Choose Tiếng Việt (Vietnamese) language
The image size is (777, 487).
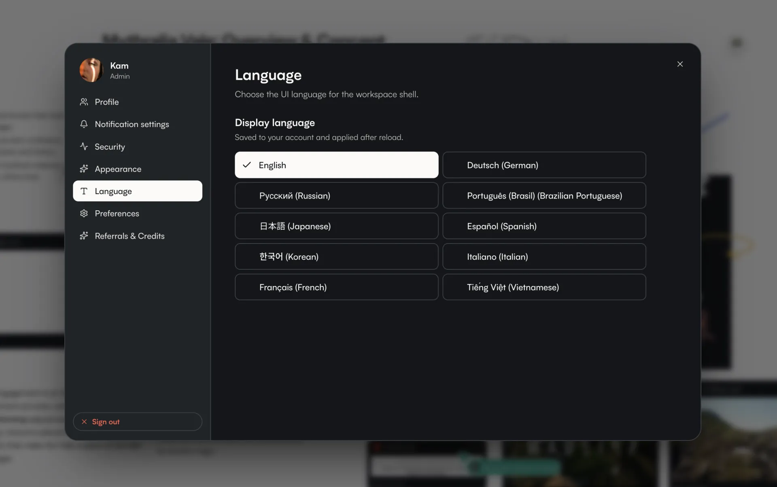(x=544, y=287)
